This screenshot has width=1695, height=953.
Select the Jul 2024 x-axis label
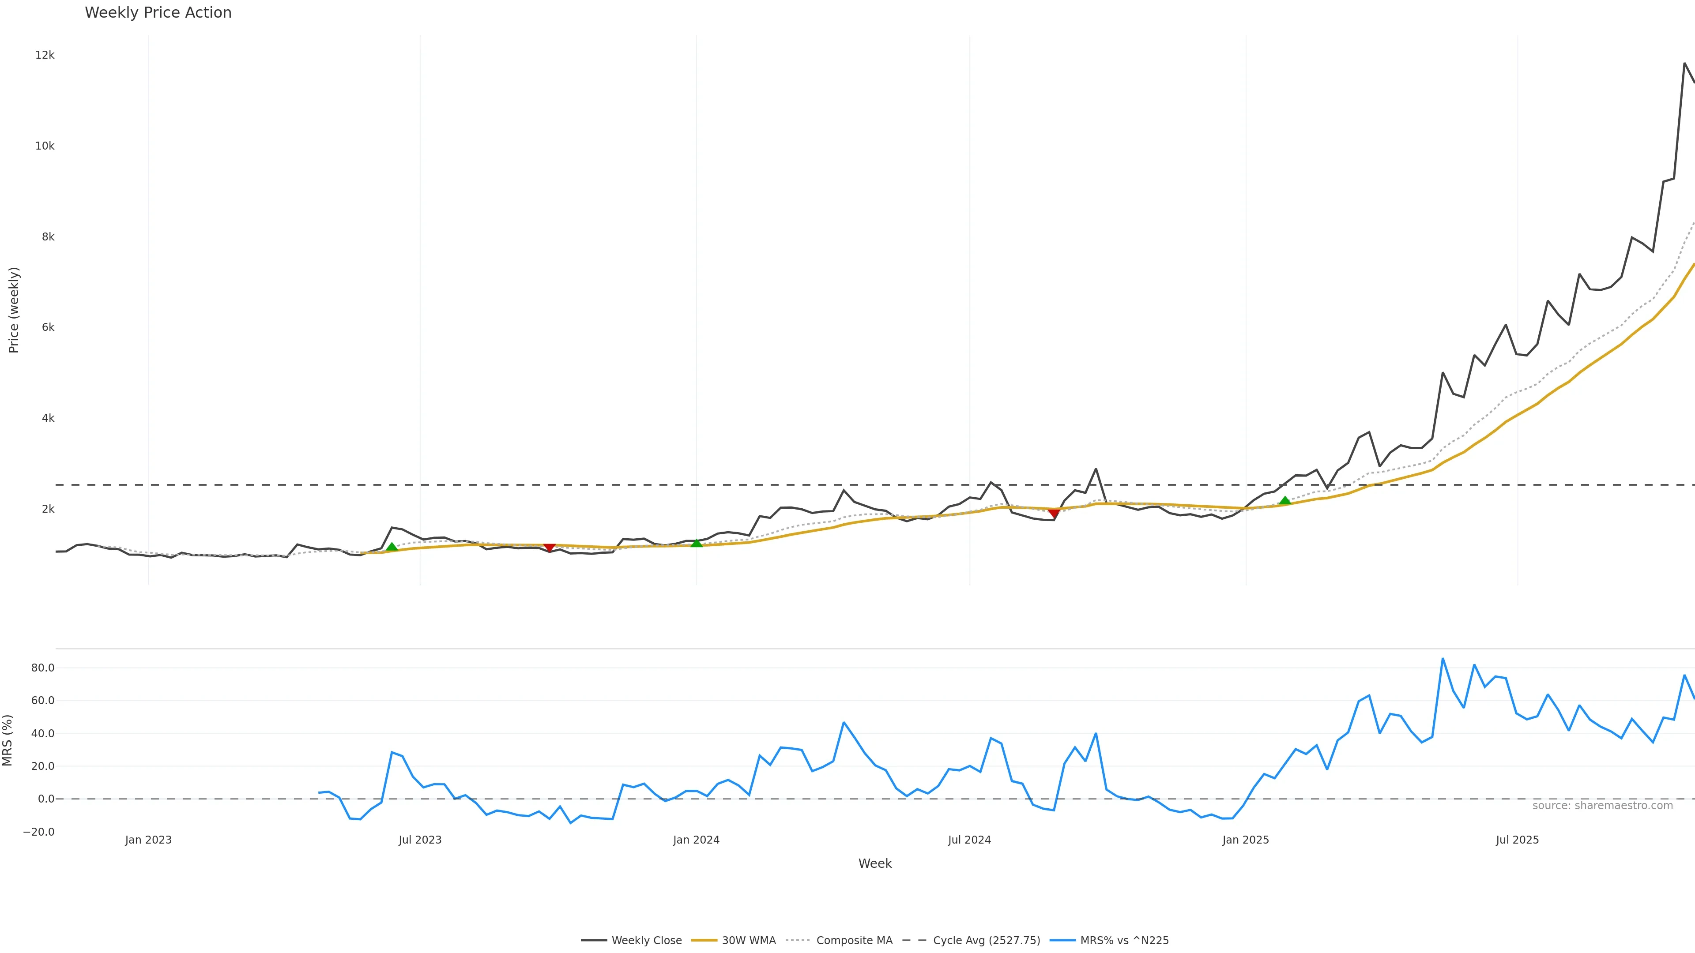coord(969,840)
